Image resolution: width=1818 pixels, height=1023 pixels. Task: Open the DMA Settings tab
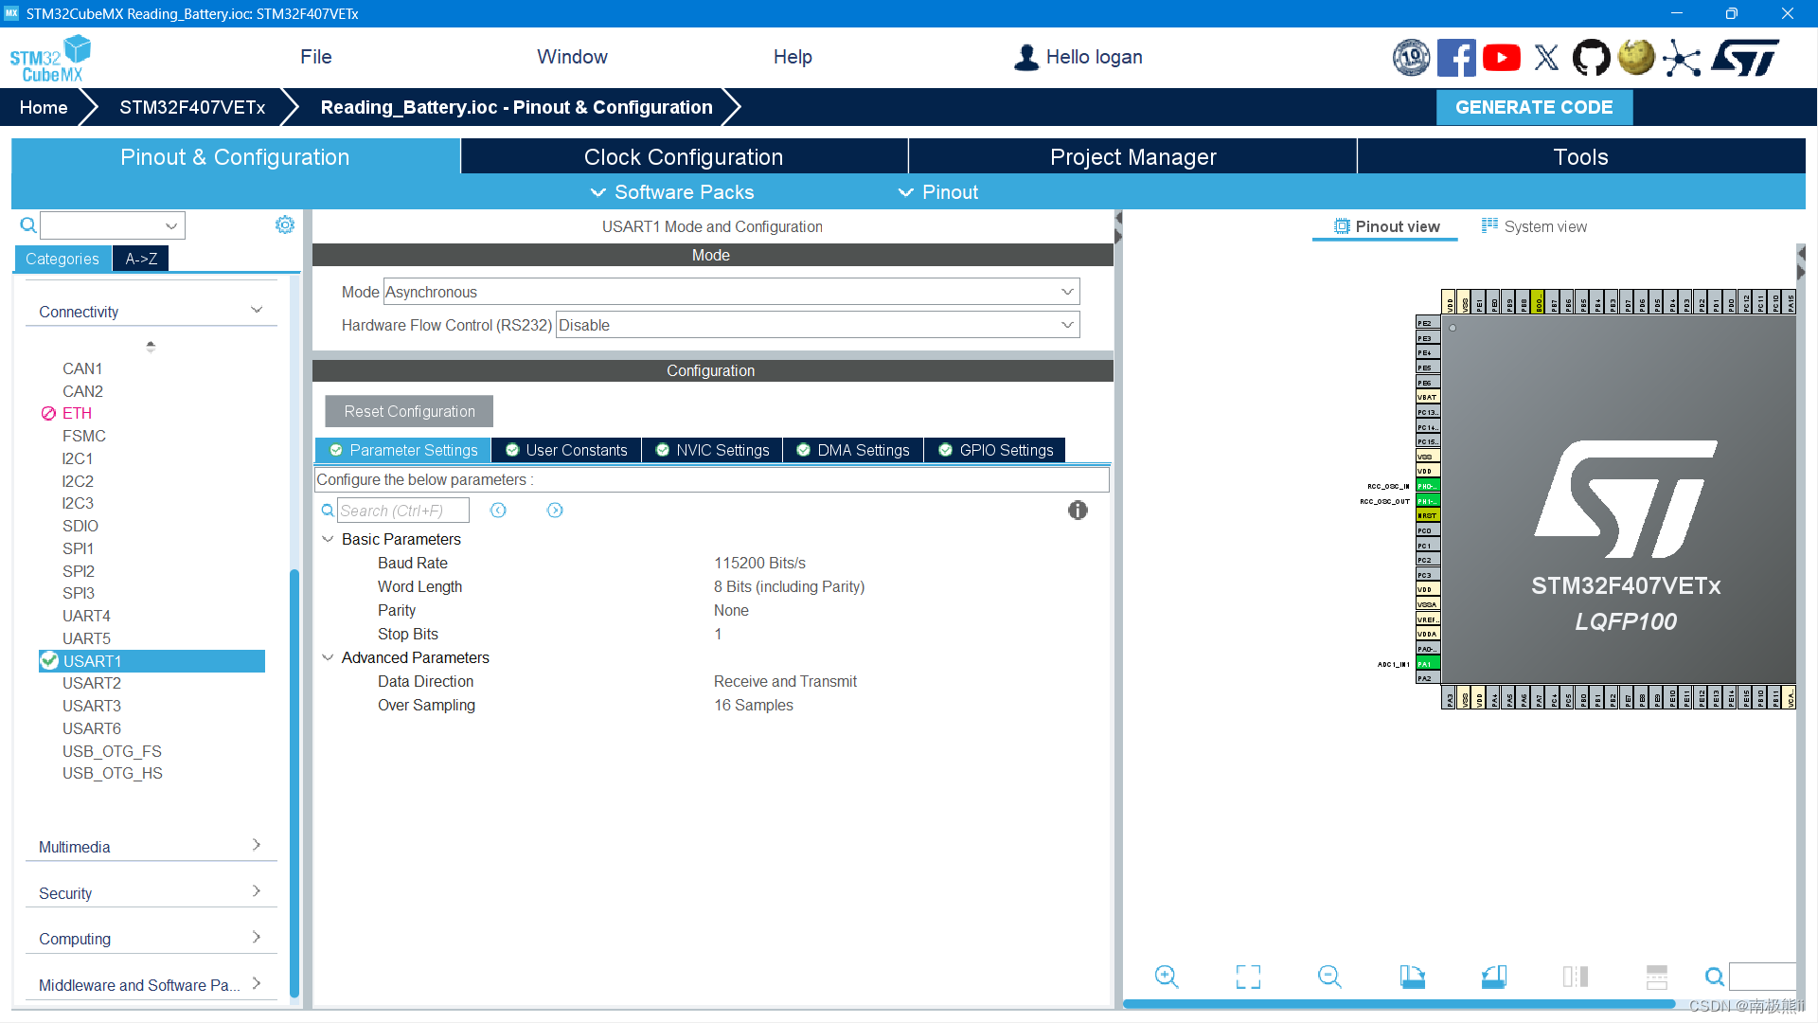coord(853,450)
